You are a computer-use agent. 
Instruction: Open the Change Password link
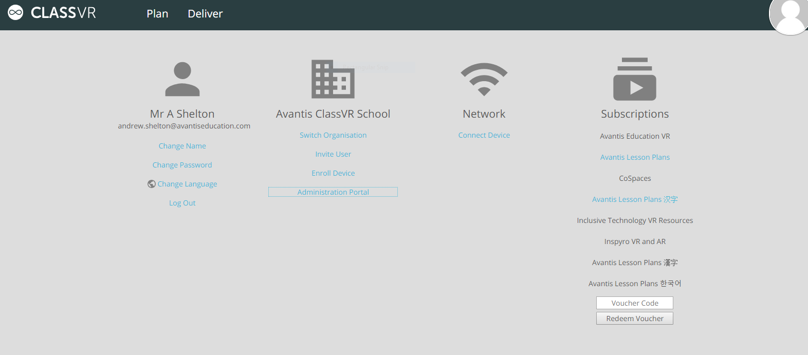tap(182, 165)
